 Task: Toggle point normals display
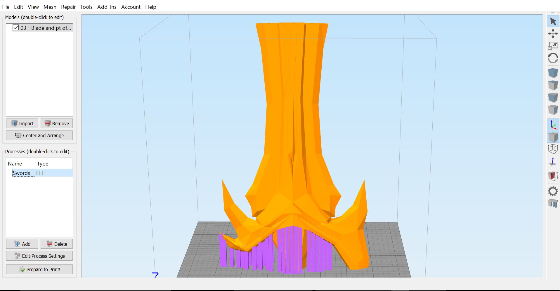(x=553, y=161)
